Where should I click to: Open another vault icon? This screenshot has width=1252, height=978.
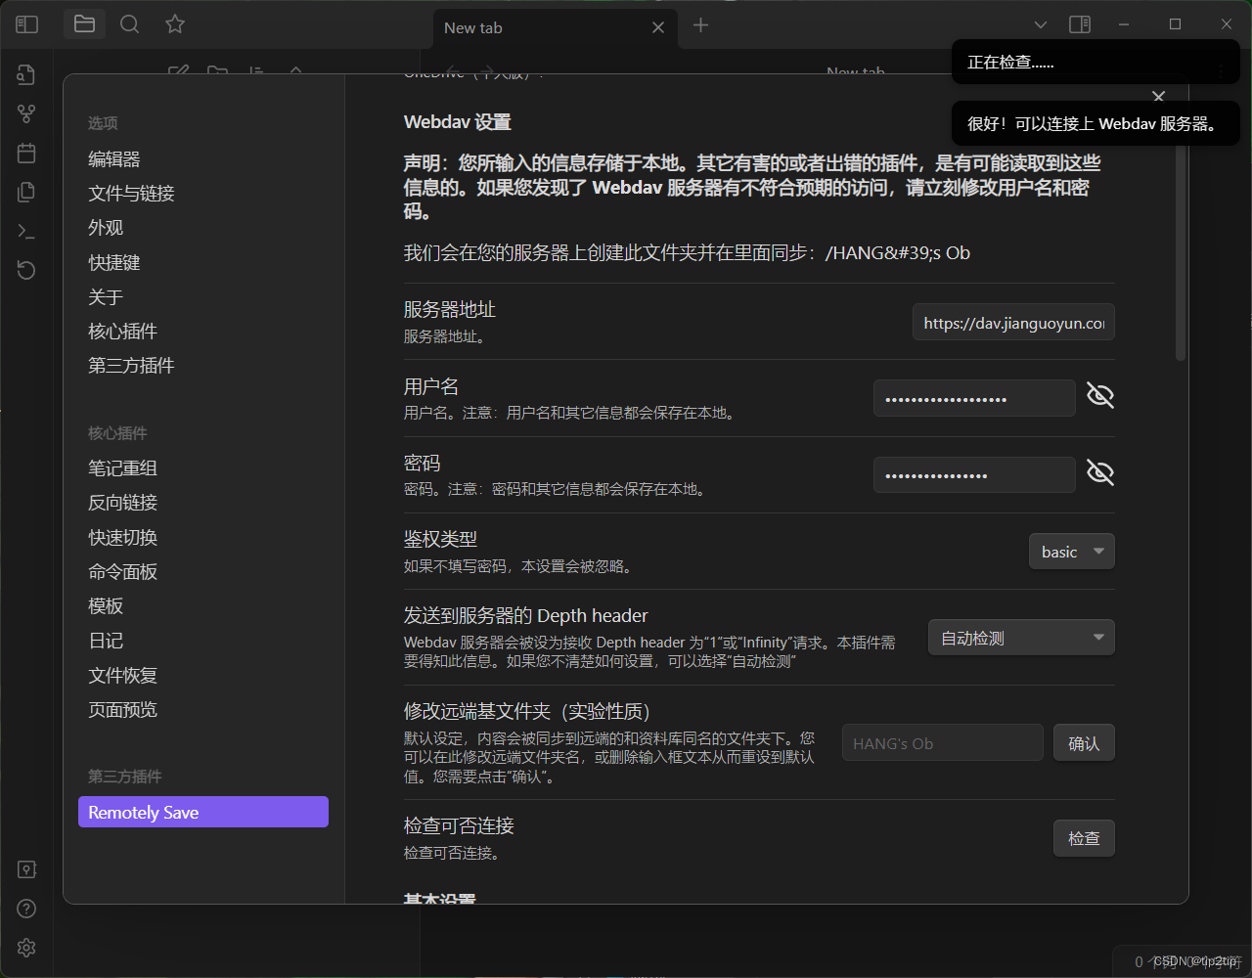click(x=26, y=869)
